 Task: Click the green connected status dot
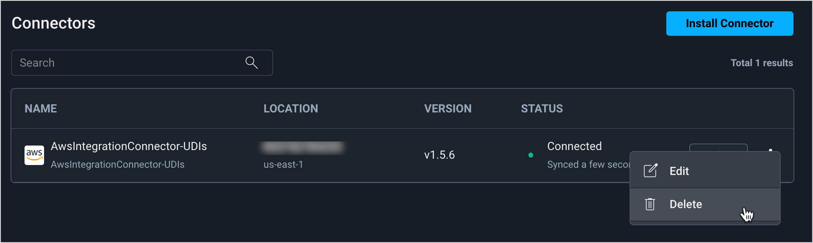pos(530,155)
